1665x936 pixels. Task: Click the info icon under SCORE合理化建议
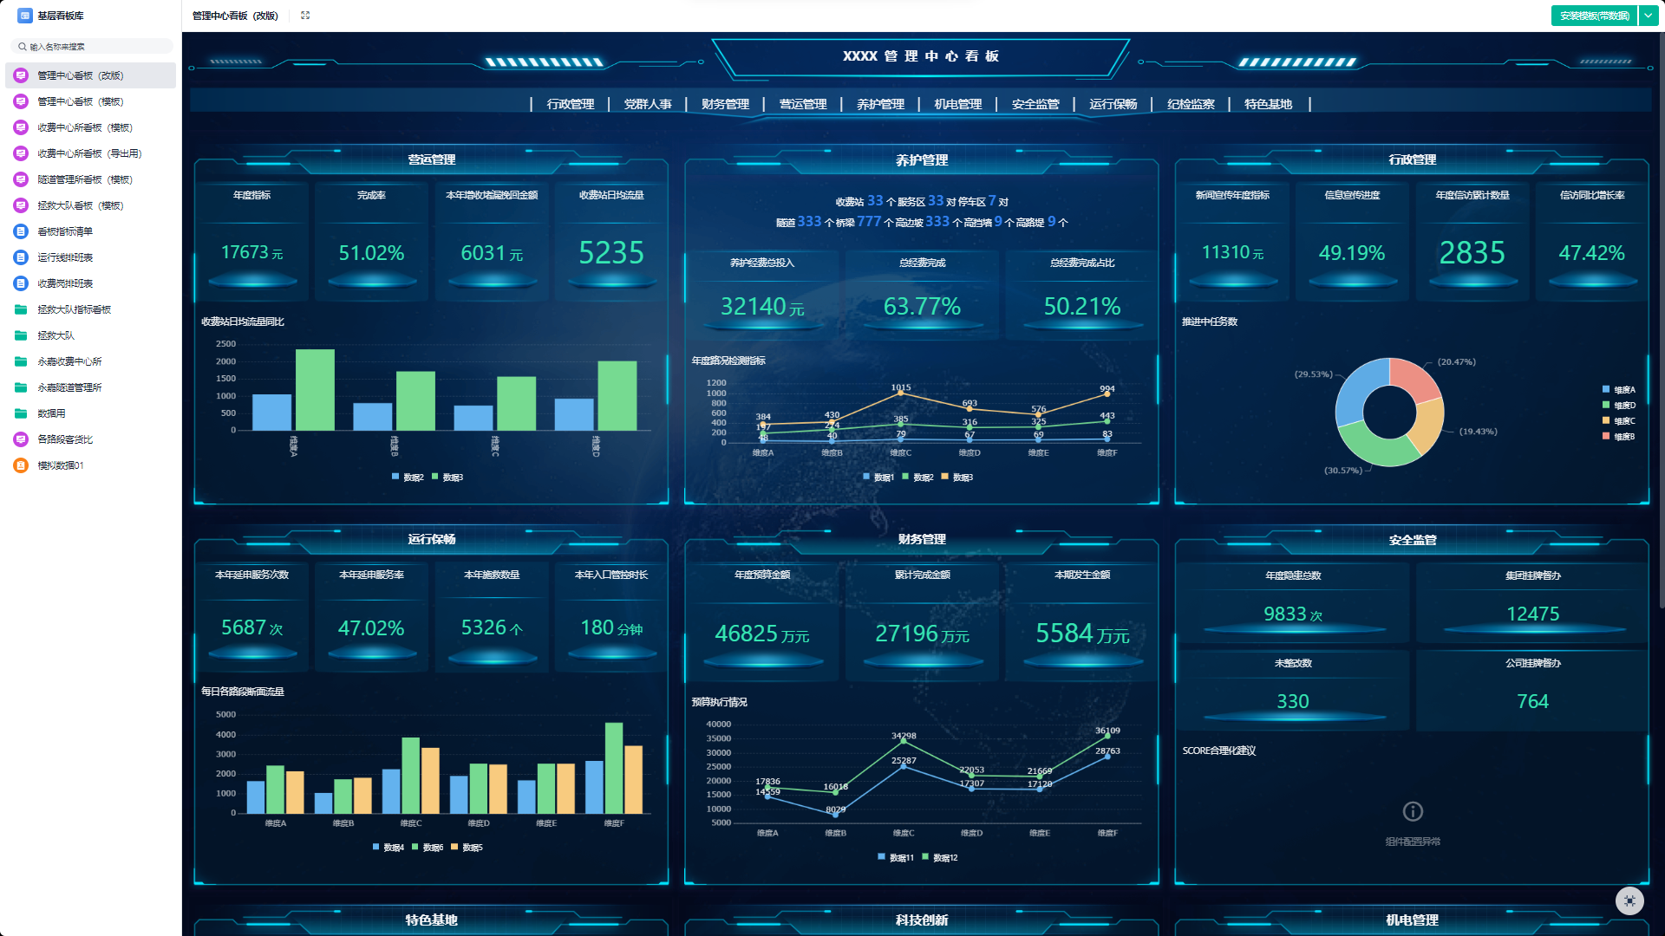(1413, 811)
